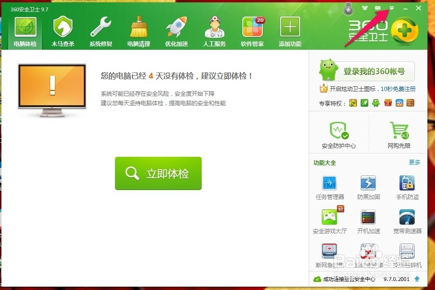Open 文件粉碎机 shredder tool
The height and width of the screenshot is (290, 435).
[407, 255]
